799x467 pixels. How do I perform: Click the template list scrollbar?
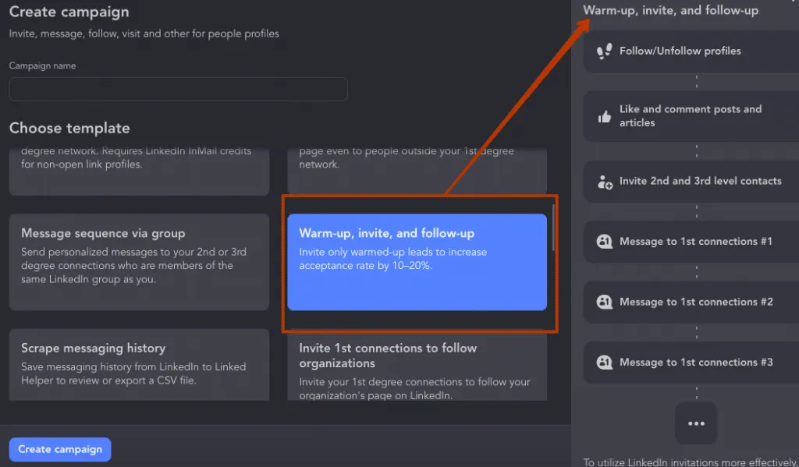tap(553, 227)
